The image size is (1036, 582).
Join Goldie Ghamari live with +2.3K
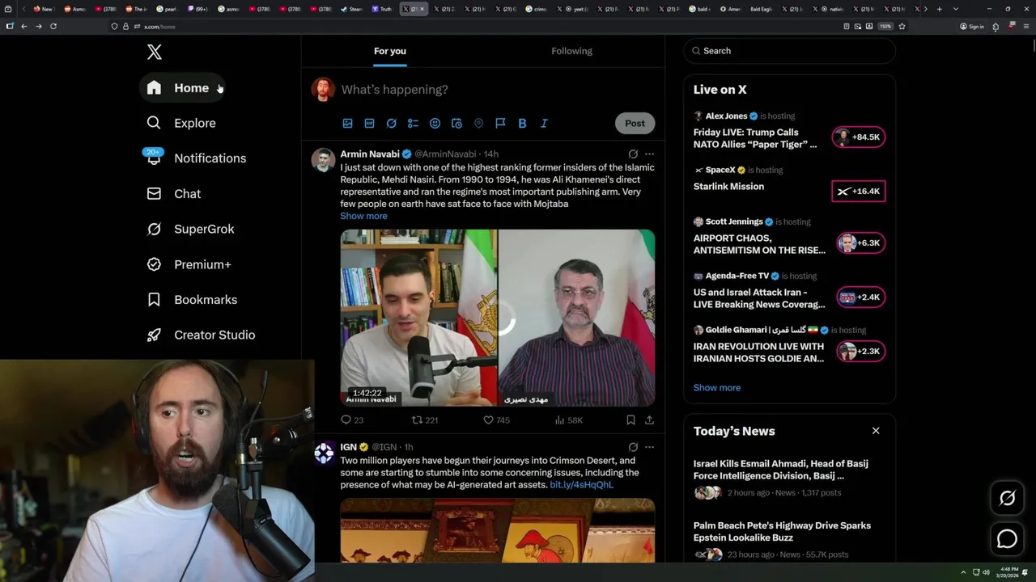860,352
